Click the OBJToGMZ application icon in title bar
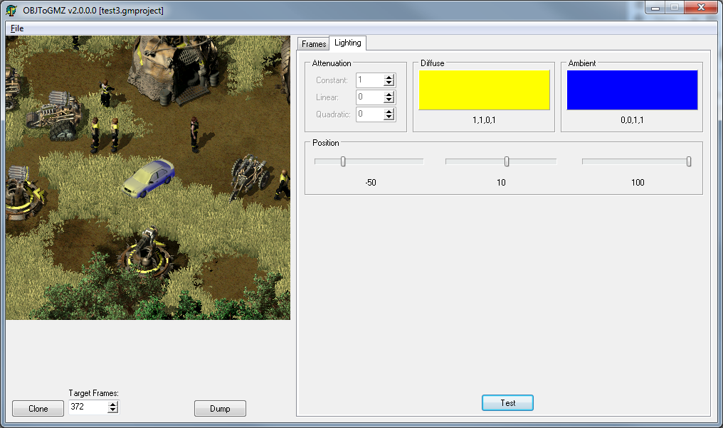 click(11, 10)
